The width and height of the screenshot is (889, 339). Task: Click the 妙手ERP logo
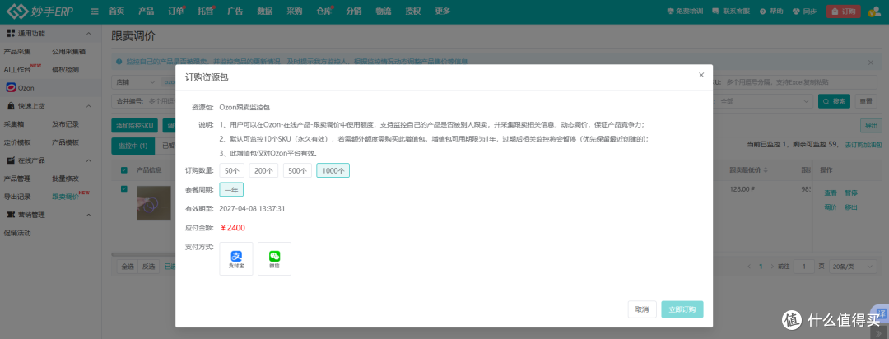[40, 11]
